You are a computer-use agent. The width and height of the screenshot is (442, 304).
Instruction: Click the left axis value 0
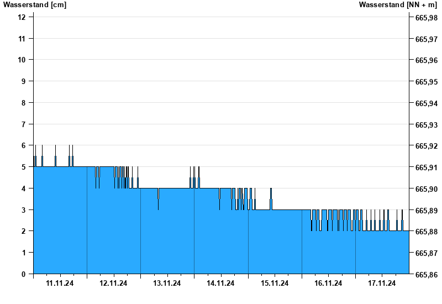(x=23, y=274)
